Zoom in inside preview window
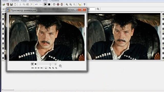Image resolution: width=164 pixels, height=92 pixels. coord(50,68)
